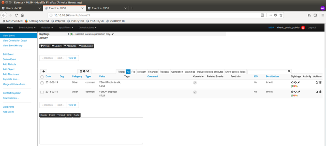Toggle the select-all attributes checkbox
The height and width of the screenshot is (146, 326).
42,77
